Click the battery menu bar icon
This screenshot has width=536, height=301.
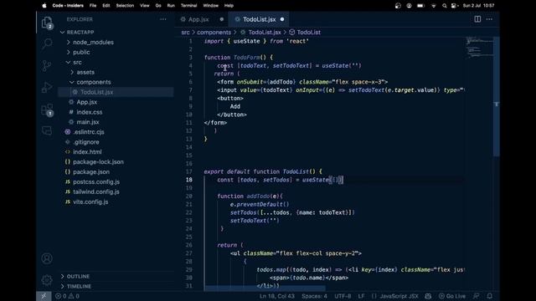tap(420, 6)
